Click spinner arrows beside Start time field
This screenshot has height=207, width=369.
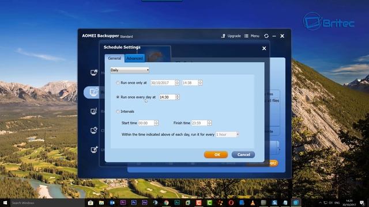pos(156,123)
